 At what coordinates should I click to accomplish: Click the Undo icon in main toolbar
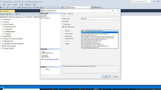54,7
